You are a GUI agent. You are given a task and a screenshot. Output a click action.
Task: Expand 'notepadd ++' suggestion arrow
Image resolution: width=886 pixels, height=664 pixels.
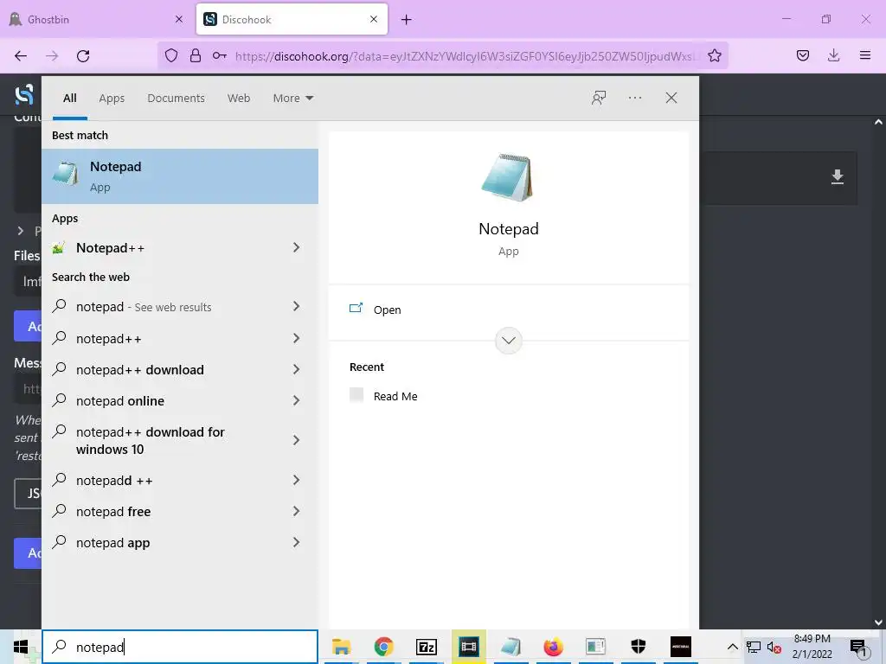coord(296,480)
